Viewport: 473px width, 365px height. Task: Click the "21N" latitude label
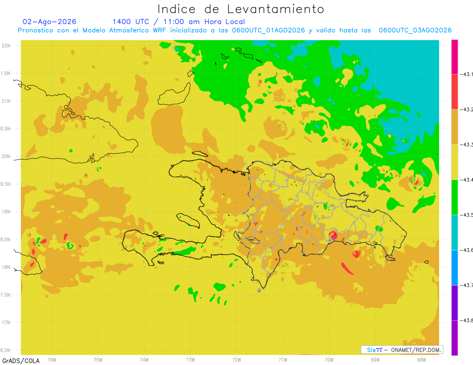coord(7,101)
